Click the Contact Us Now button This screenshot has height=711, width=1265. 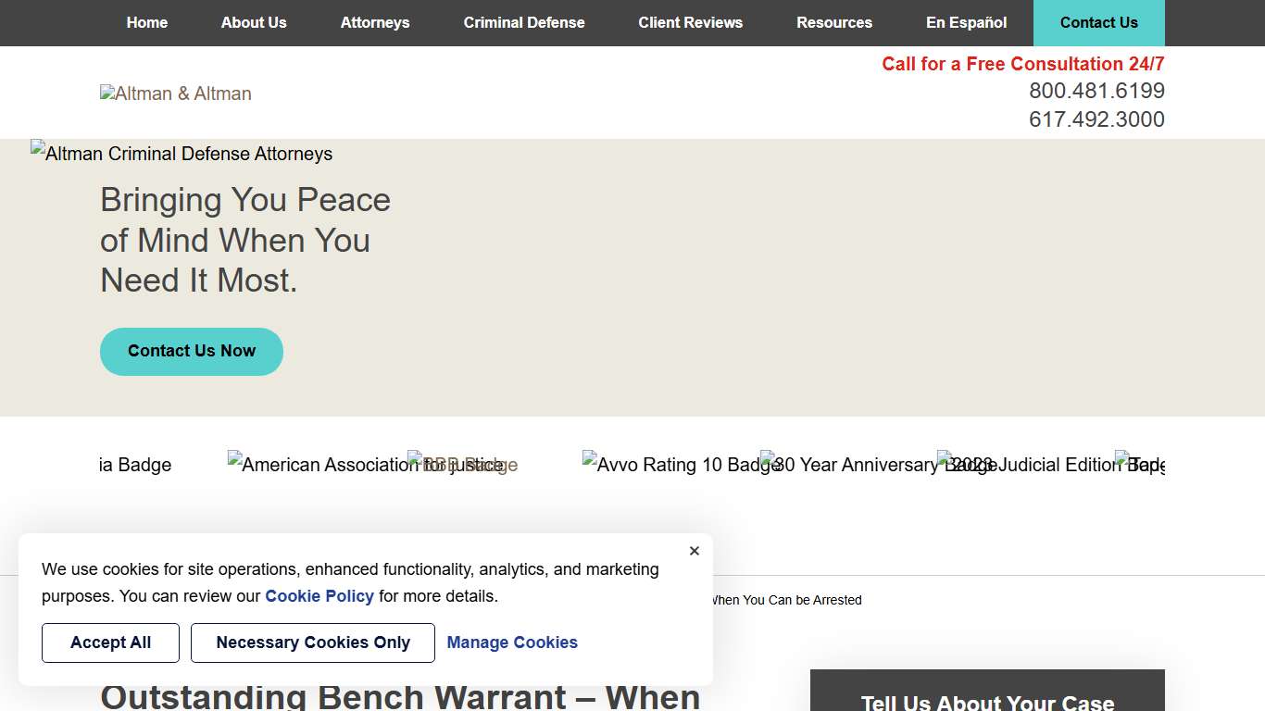(191, 351)
